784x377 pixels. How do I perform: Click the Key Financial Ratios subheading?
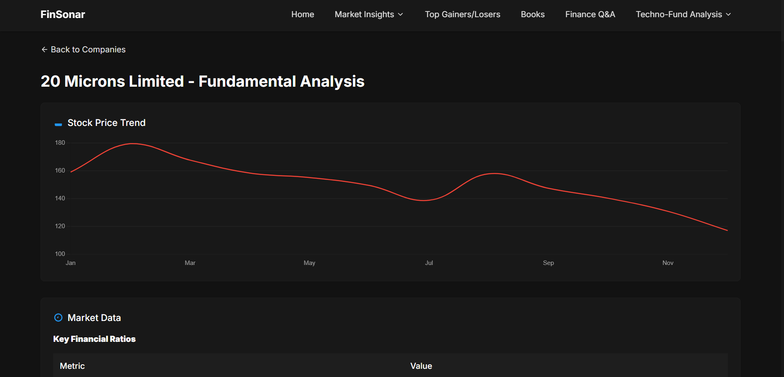click(94, 339)
